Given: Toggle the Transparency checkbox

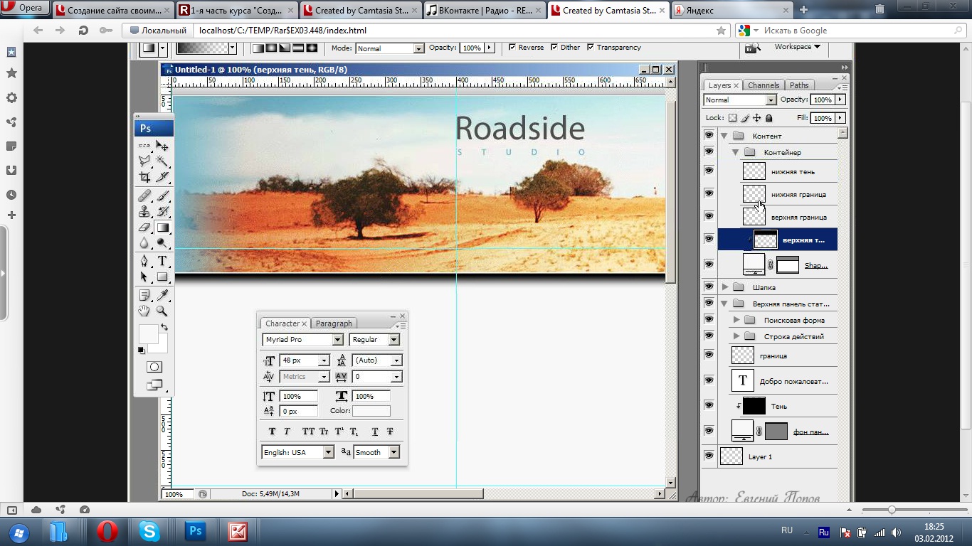Looking at the screenshot, I should click(x=591, y=48).
